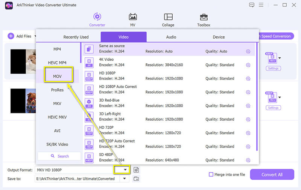Click the dog video thumbnail
The width and height of the screenshot is (301, 190).
23,101
